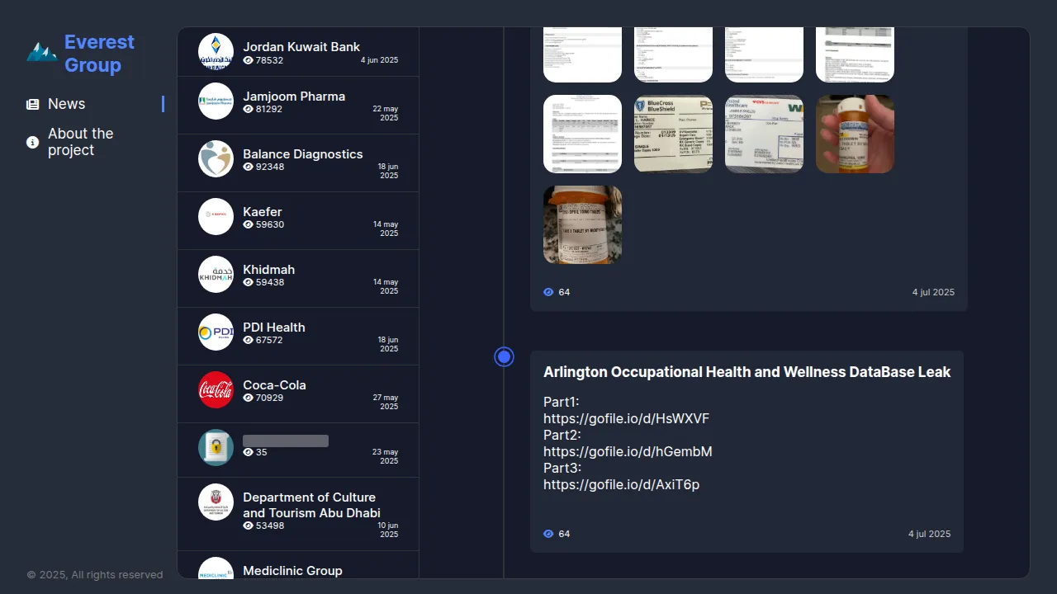This screenshot has width=1057, height=594.
Task: Click the eye icon beside Jamjoom Pharma's 81292 views
Action: 248,109
